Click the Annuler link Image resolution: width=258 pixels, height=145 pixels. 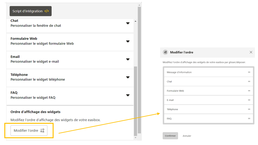[x=187, y=136]
